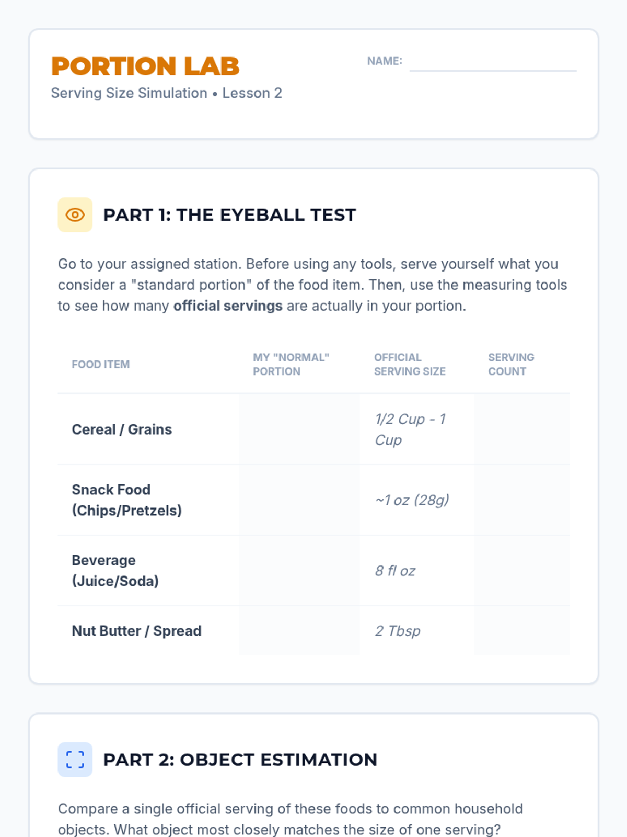Click the Beverage serving count cell
This screenshot has height=837, width=627.
click(521, 571)
